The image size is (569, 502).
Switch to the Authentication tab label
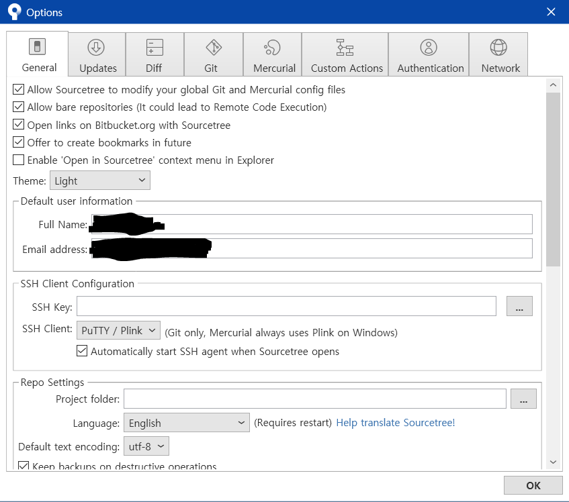[x=431, y=68]
